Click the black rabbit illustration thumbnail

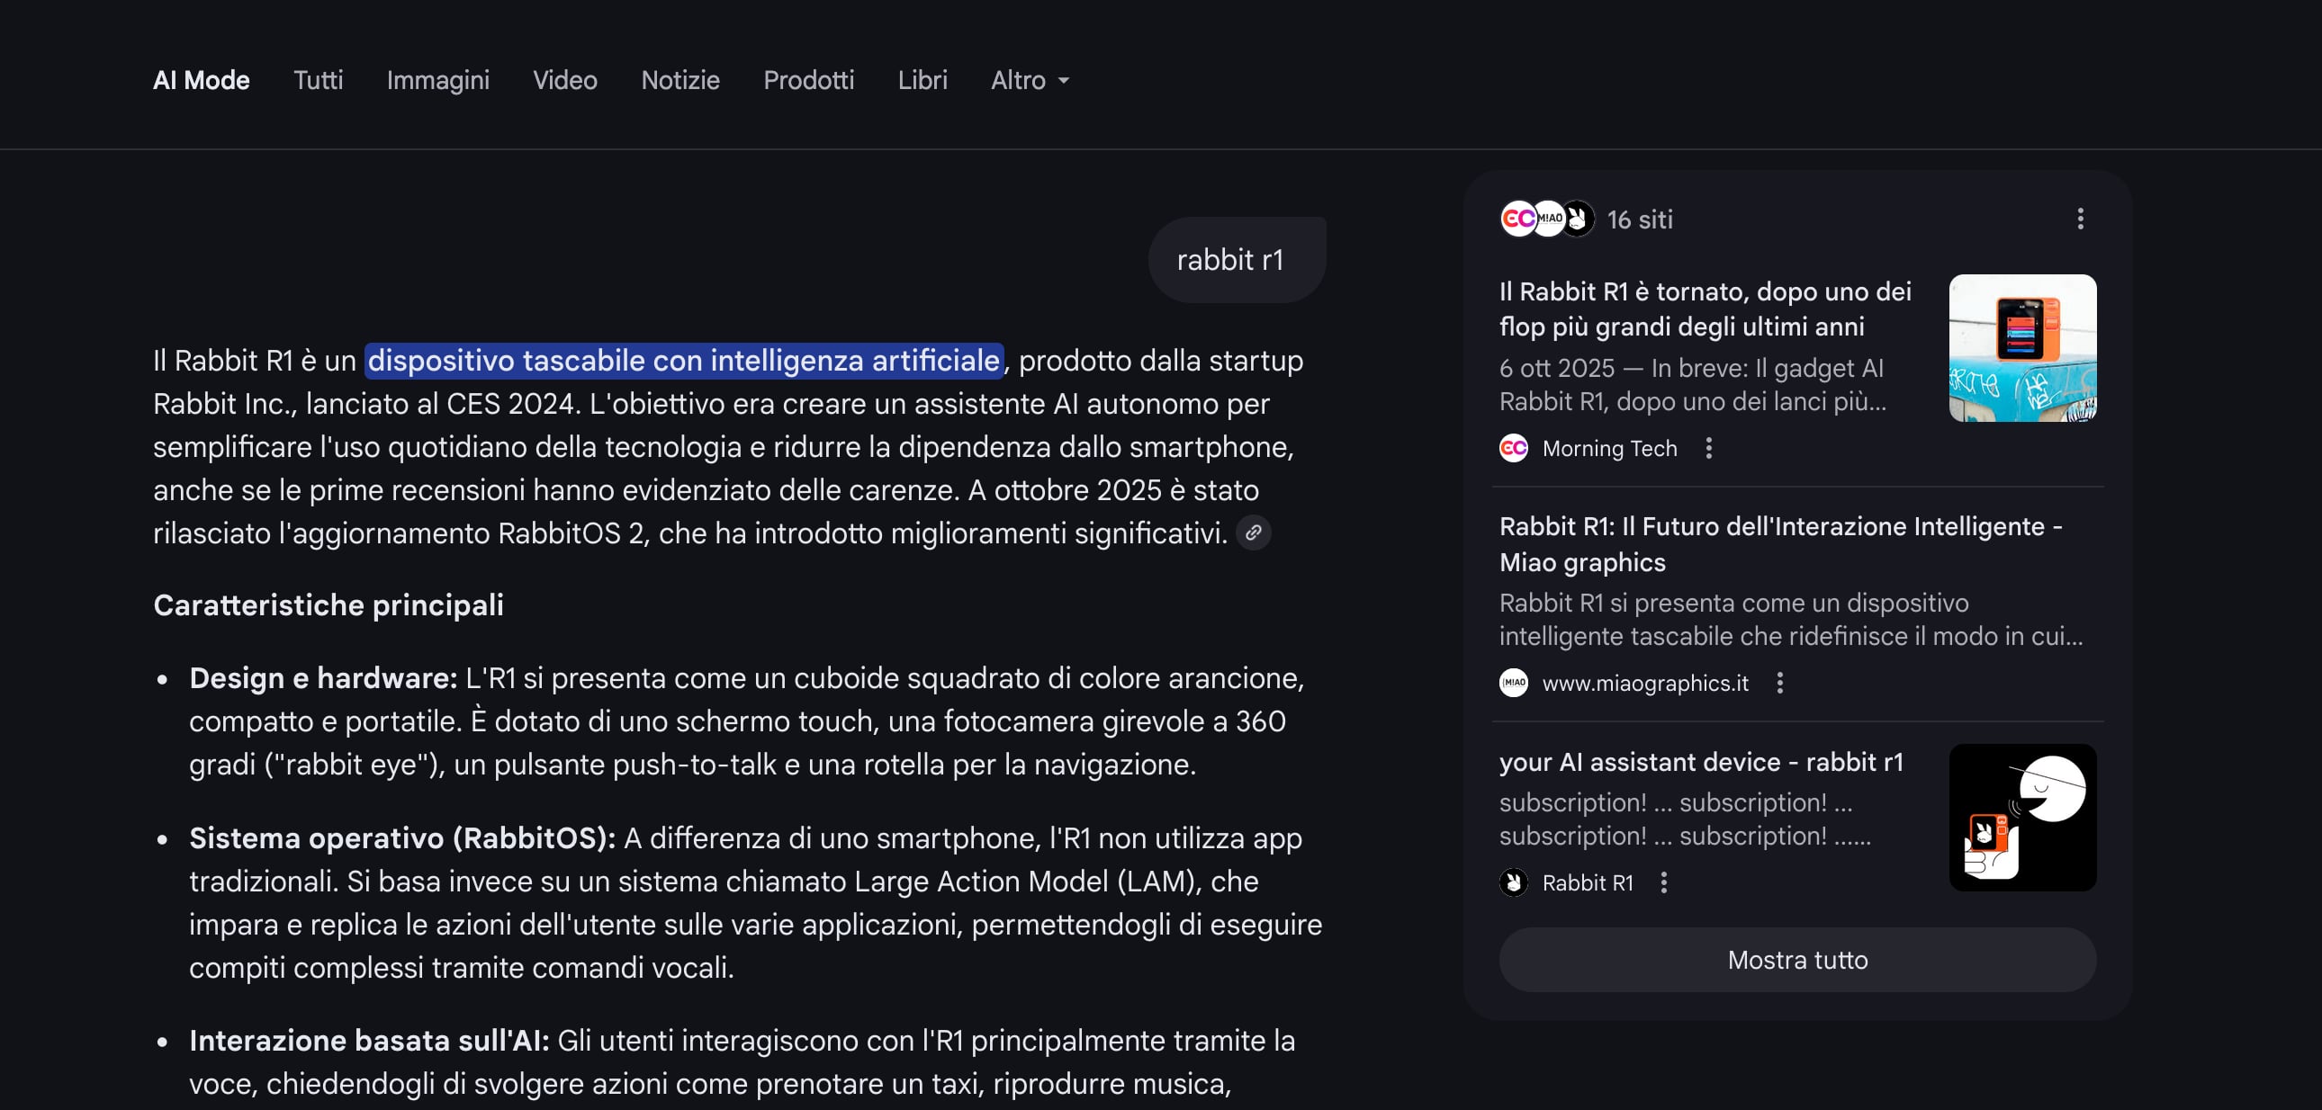2021,817
